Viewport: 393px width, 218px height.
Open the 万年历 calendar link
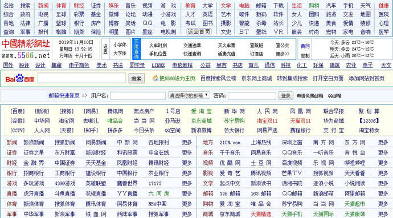coord(65,55)
